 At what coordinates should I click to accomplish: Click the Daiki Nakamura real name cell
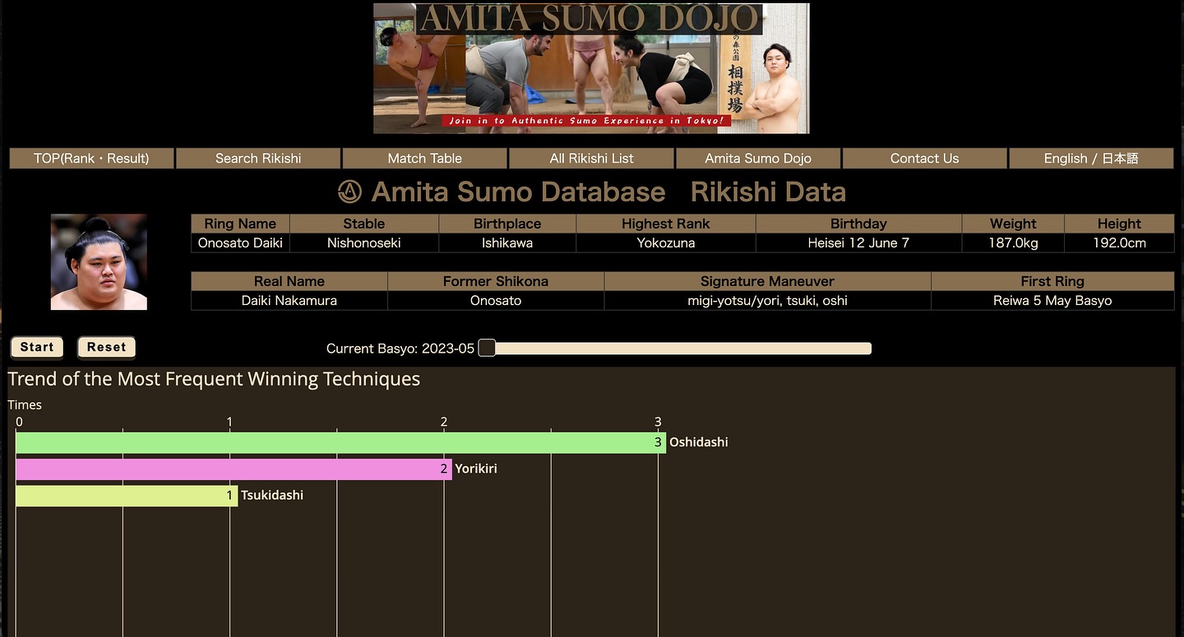(x=289, y=300)
